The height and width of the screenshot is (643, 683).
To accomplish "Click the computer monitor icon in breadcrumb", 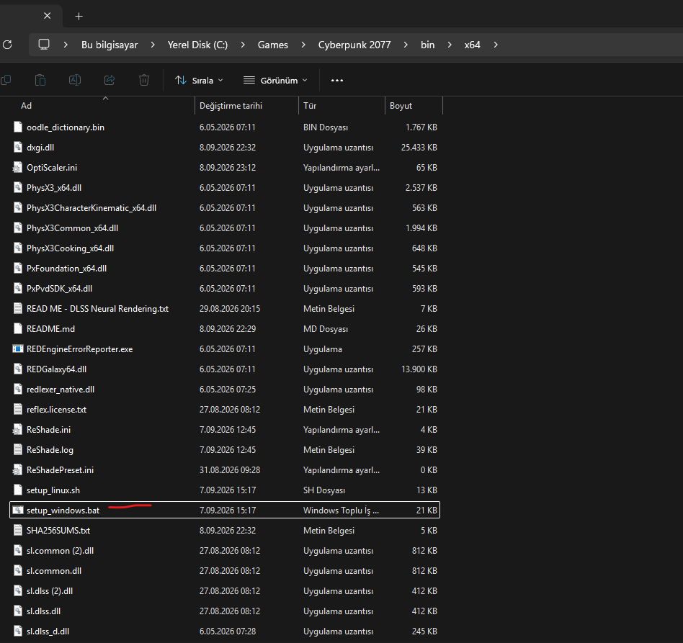I will pyautogui.click(x=44, y=45).
